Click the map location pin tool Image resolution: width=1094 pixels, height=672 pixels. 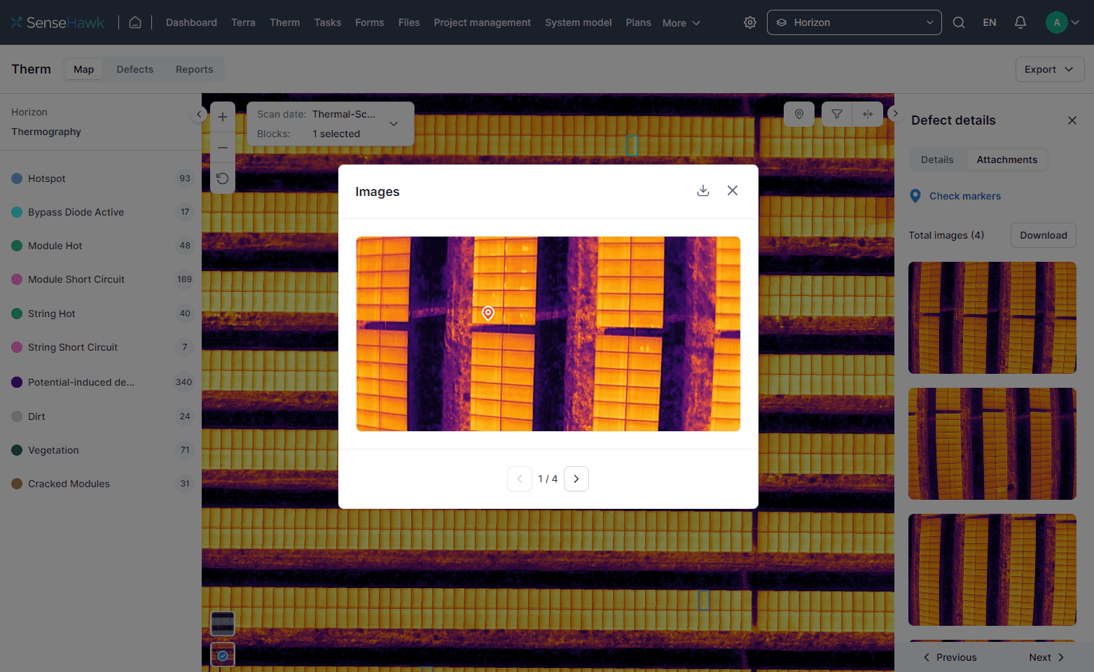click(x=799, y=114)
